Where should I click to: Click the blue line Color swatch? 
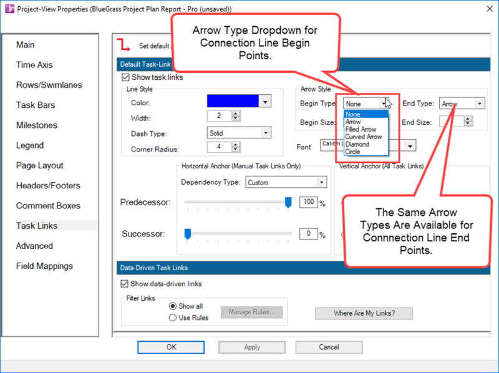pyautogui.click(x=233, y=101)
